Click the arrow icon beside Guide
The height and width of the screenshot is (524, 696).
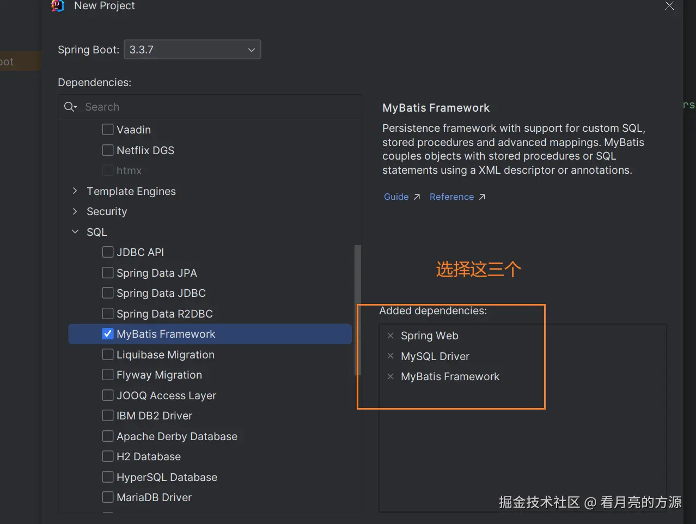pyautogui.click(x=417, y=197)
